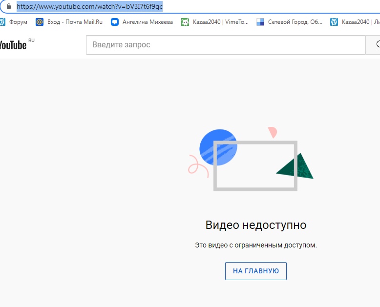The width and height of the screenshot is (380, 307).
Task: Click the Видео недоступно heading
Action: [256, 225]
